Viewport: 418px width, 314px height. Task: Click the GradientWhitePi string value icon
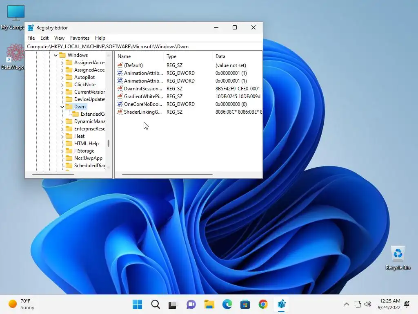(120, 96)
